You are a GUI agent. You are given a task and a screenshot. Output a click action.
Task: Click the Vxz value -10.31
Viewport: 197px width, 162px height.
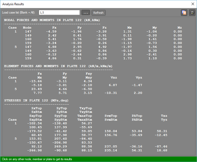point(111,93)
